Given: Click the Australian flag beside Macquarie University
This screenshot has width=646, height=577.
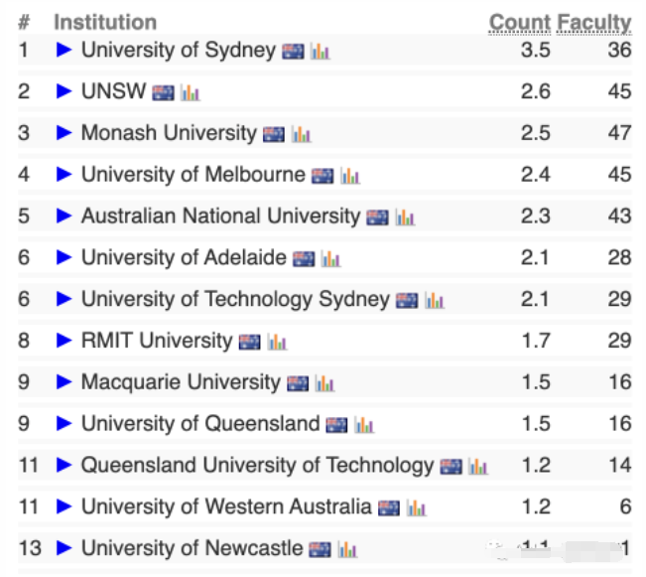Looking at the screenshot, I should click(x=298, y=383).
